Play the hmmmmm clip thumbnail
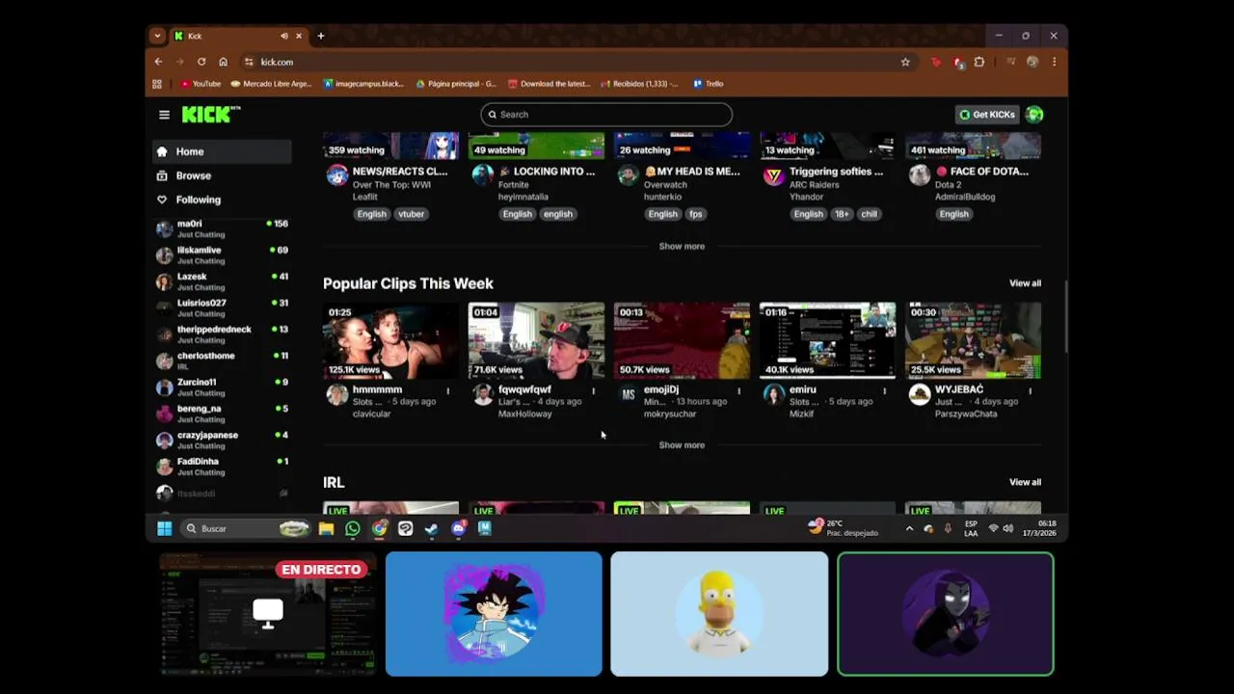The image size is (1234, 694). pos(390,340)
